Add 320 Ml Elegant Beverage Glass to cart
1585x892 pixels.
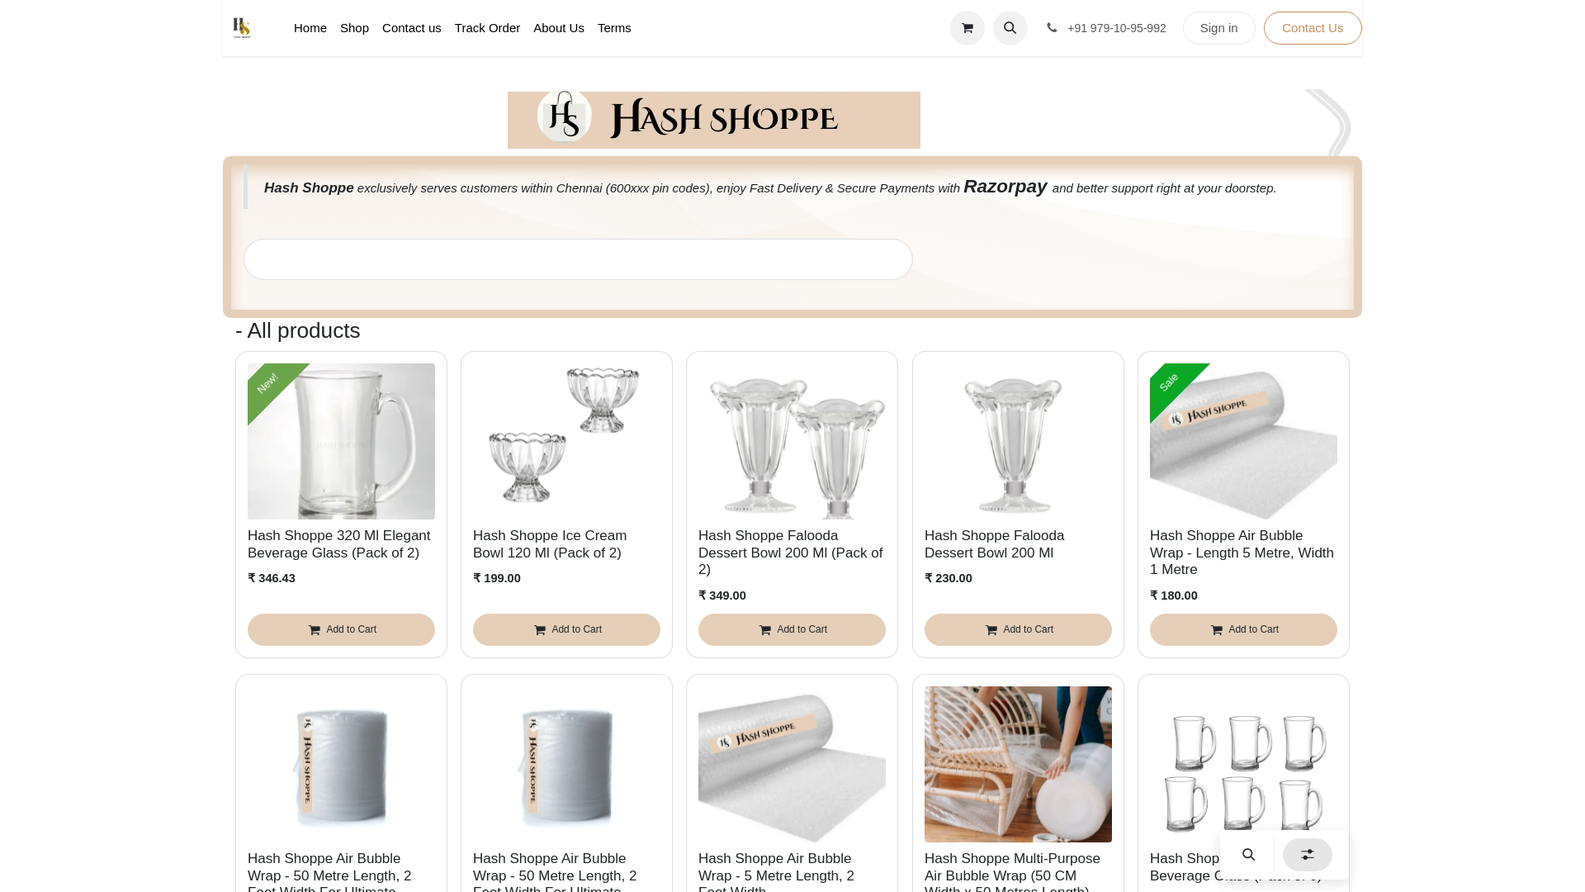coord(341,629)
